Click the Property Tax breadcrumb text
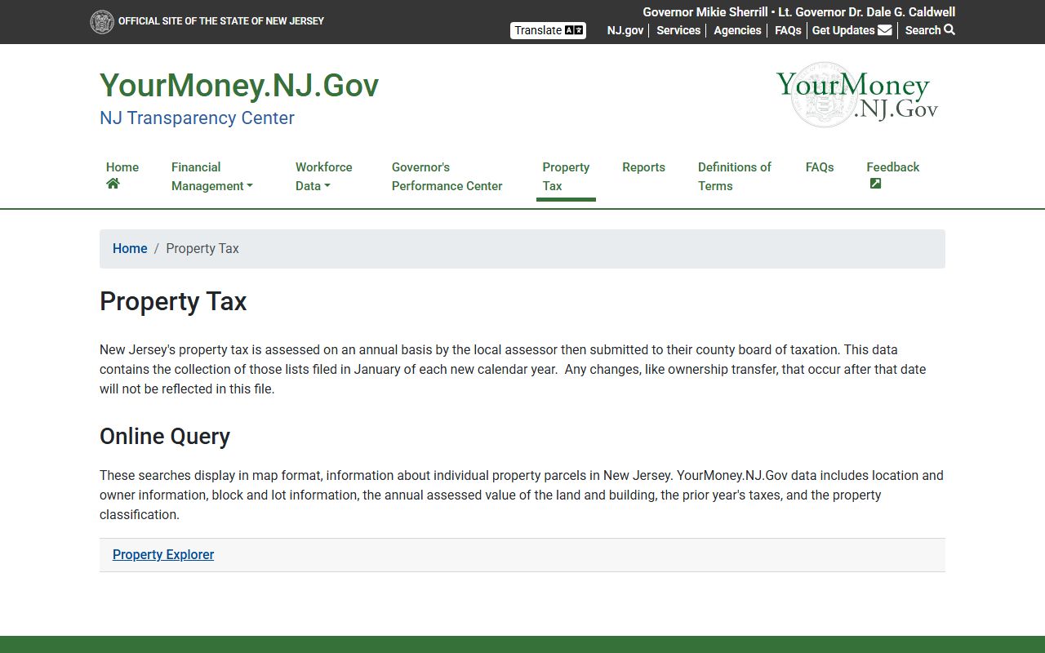 tap(202, 249)
